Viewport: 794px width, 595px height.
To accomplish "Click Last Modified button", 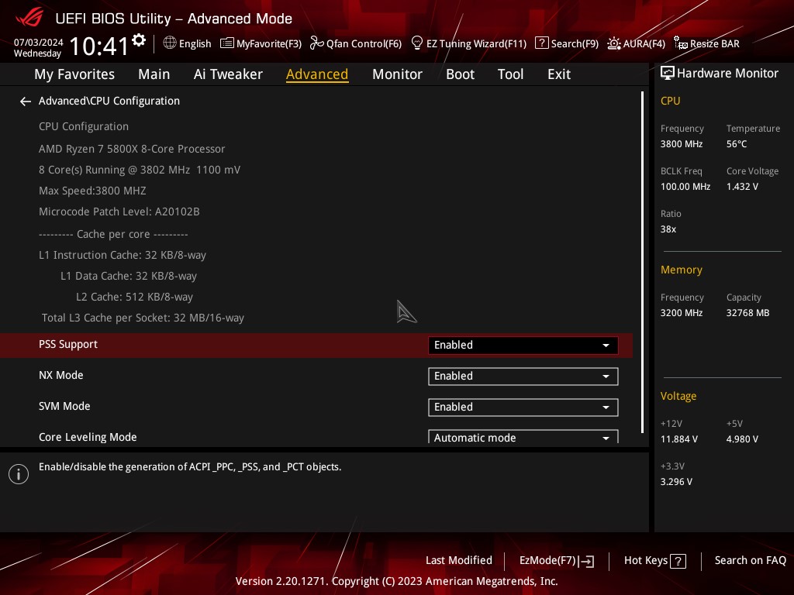I will tap(459, 561).
